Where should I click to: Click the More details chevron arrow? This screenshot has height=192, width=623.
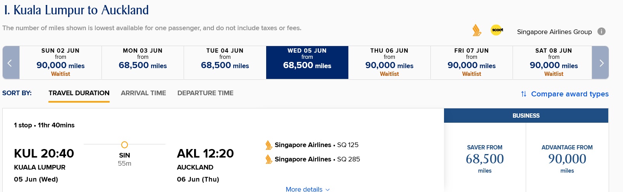(x=328, y=189)
